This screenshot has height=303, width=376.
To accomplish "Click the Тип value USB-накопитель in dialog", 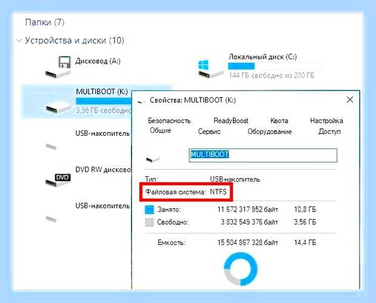I will pos(235,179).
